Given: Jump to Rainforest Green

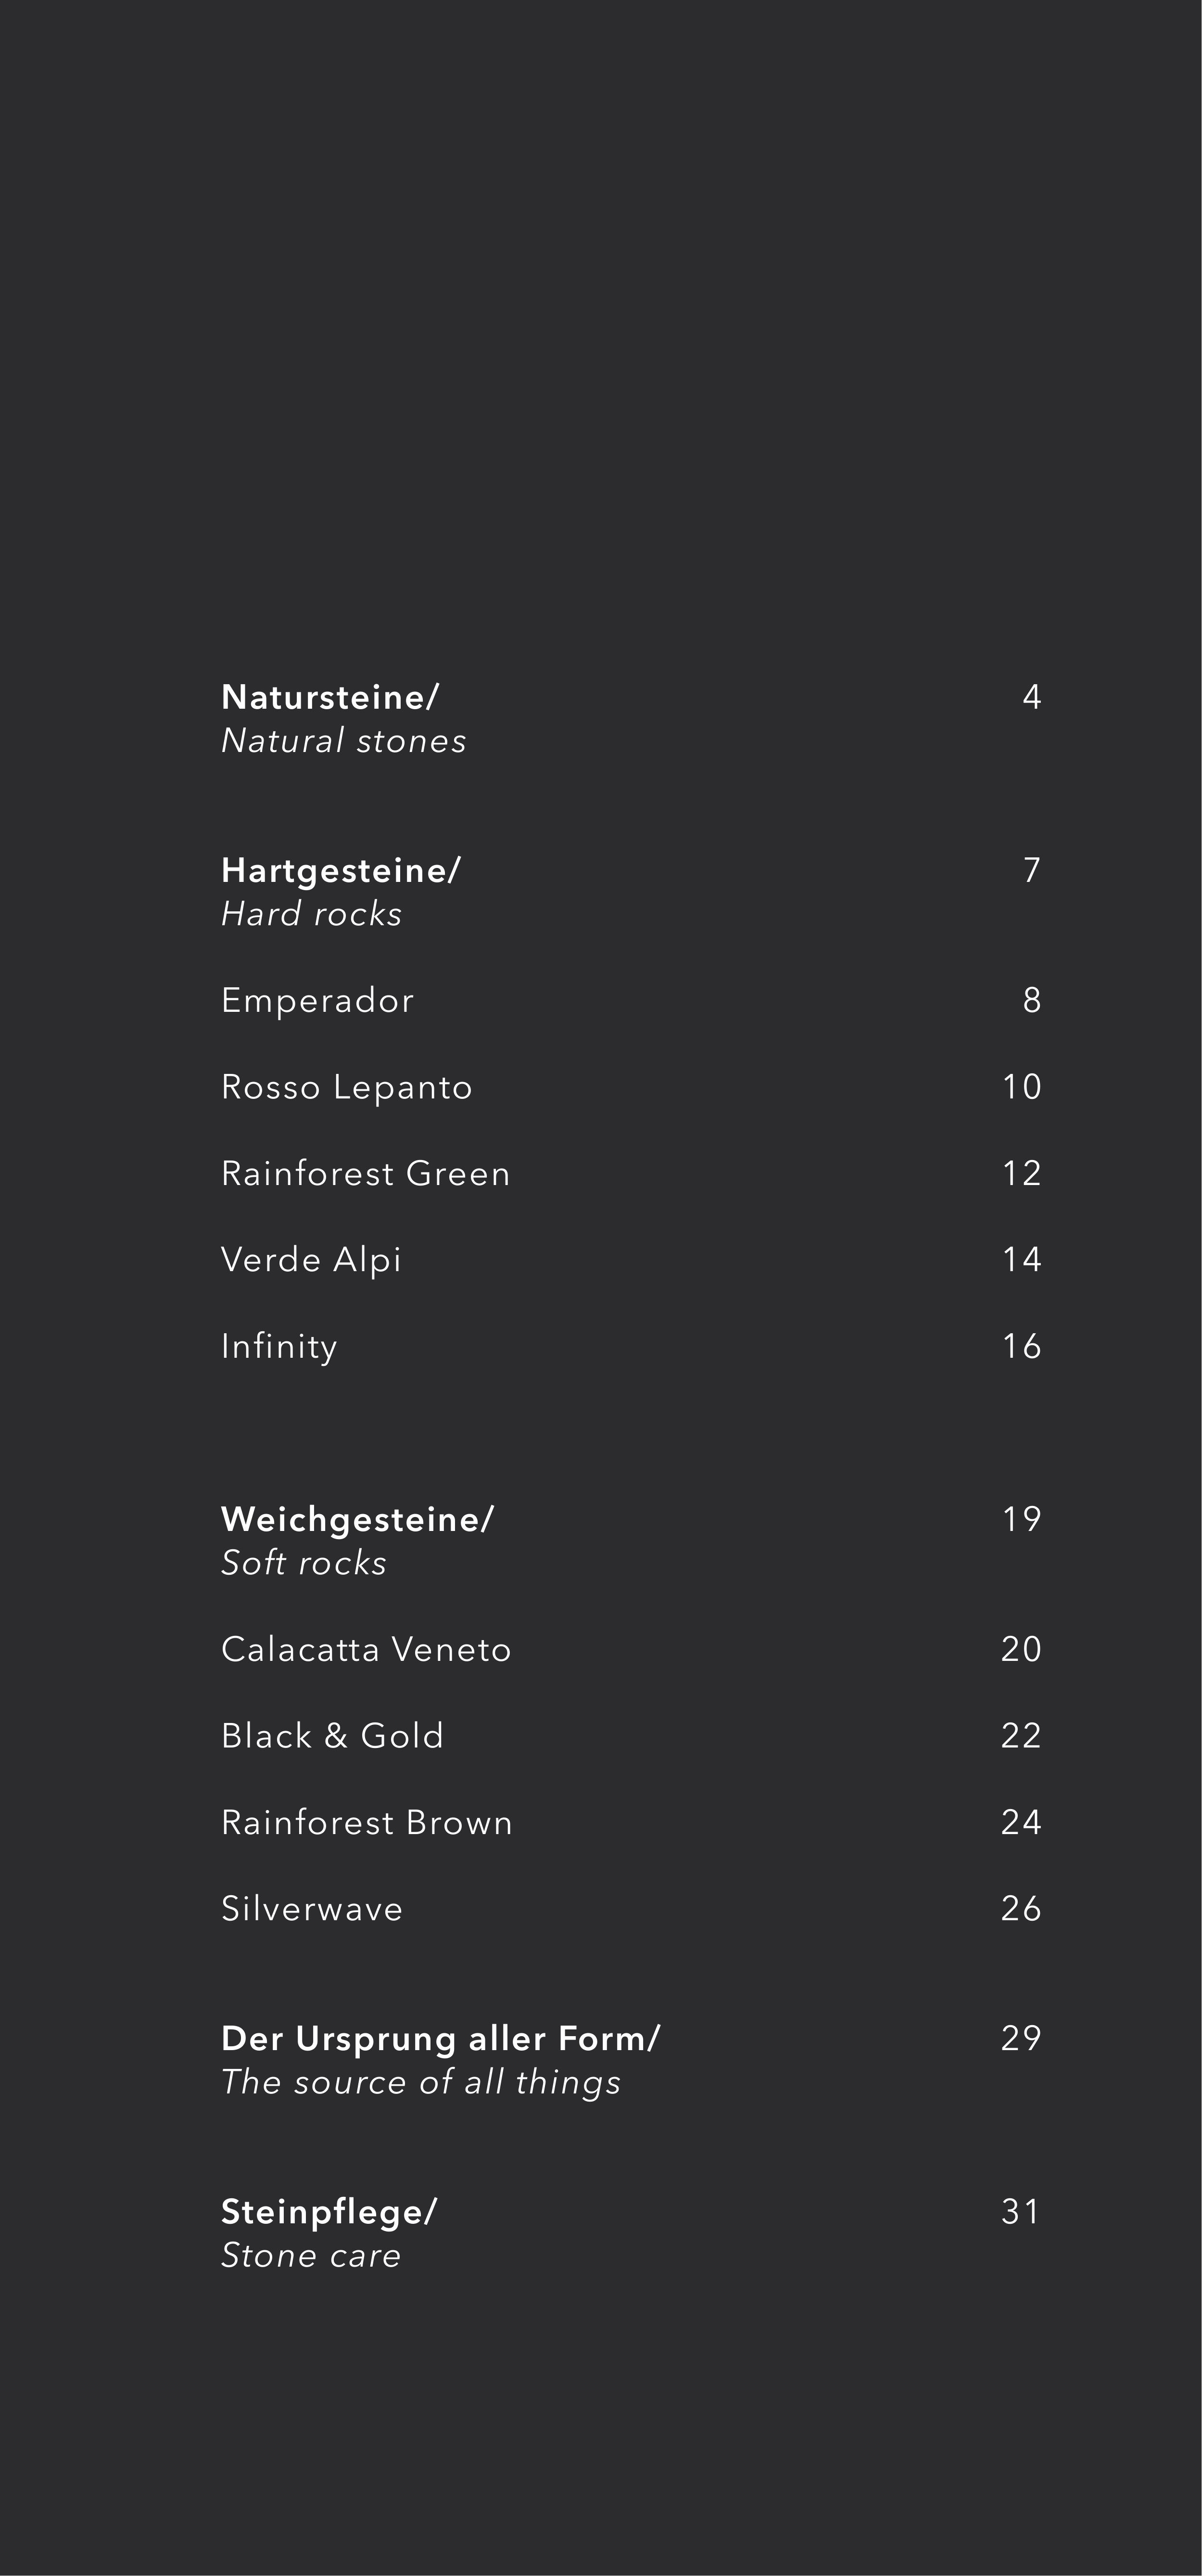Looking at the screenshot, I should [365, 1173].
